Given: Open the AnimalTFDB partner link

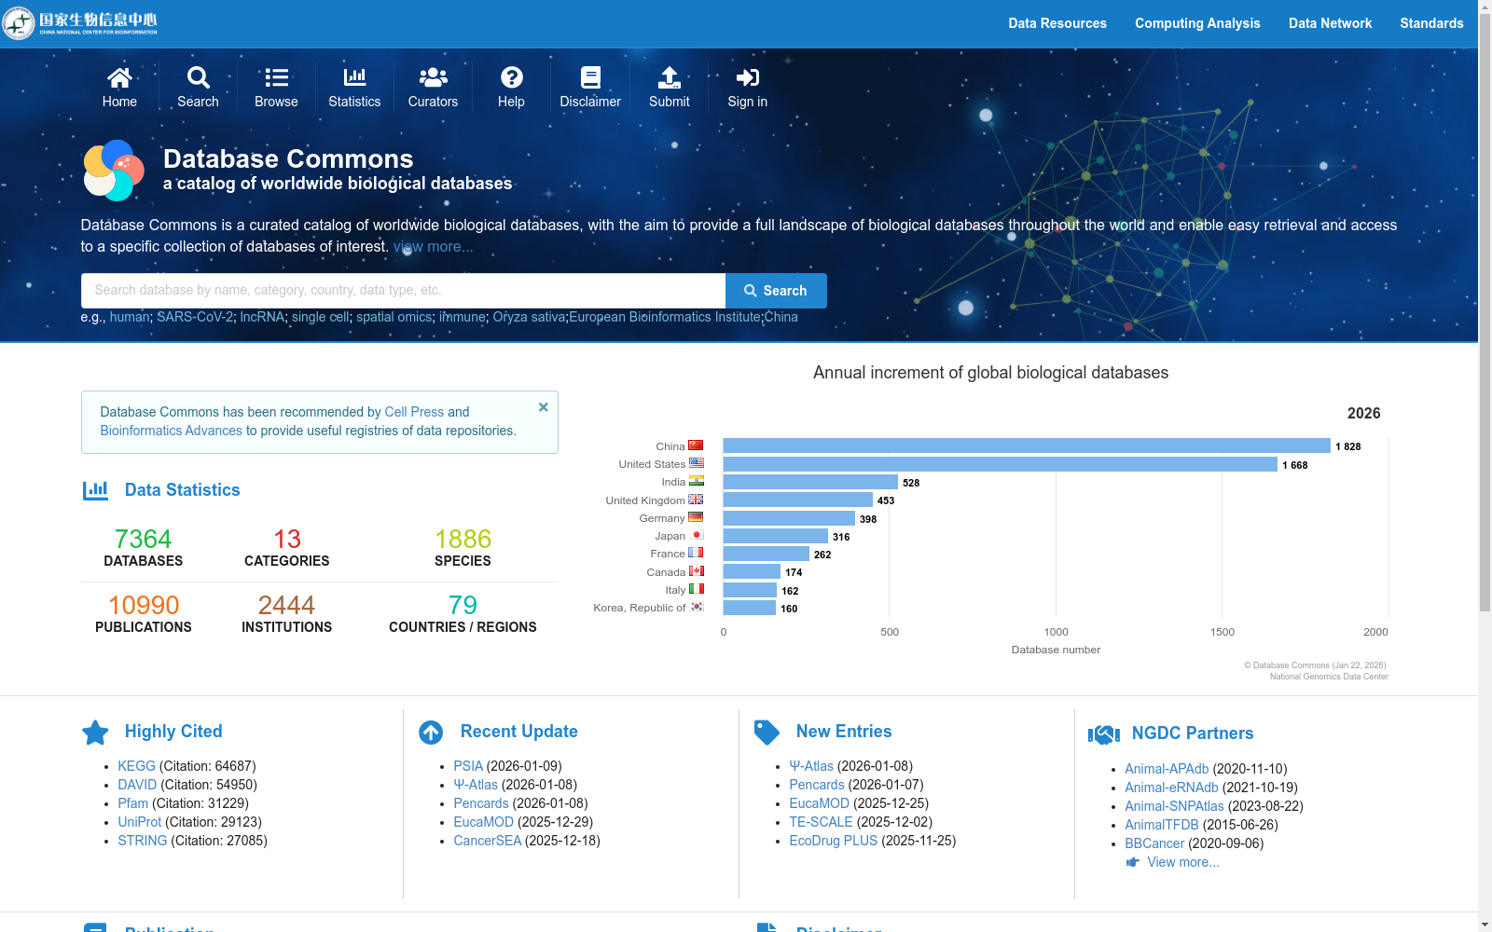Looking at the screenshot, I should [1162, 825].
